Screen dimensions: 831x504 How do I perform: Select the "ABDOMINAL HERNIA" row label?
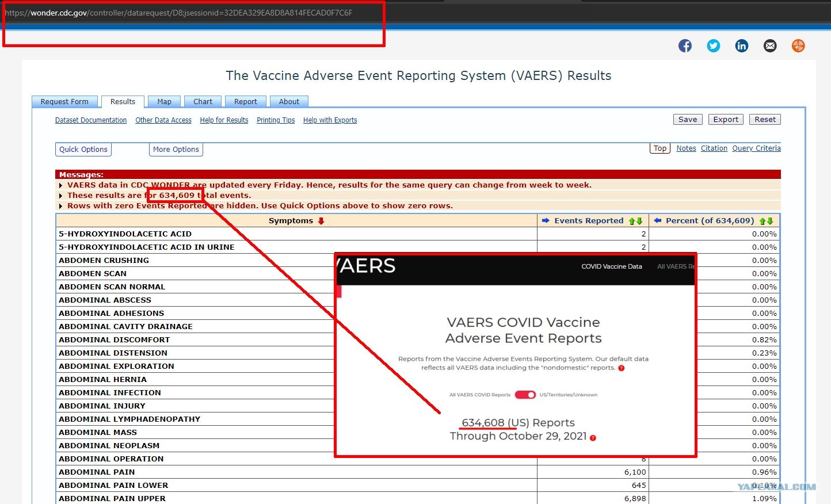102,380
